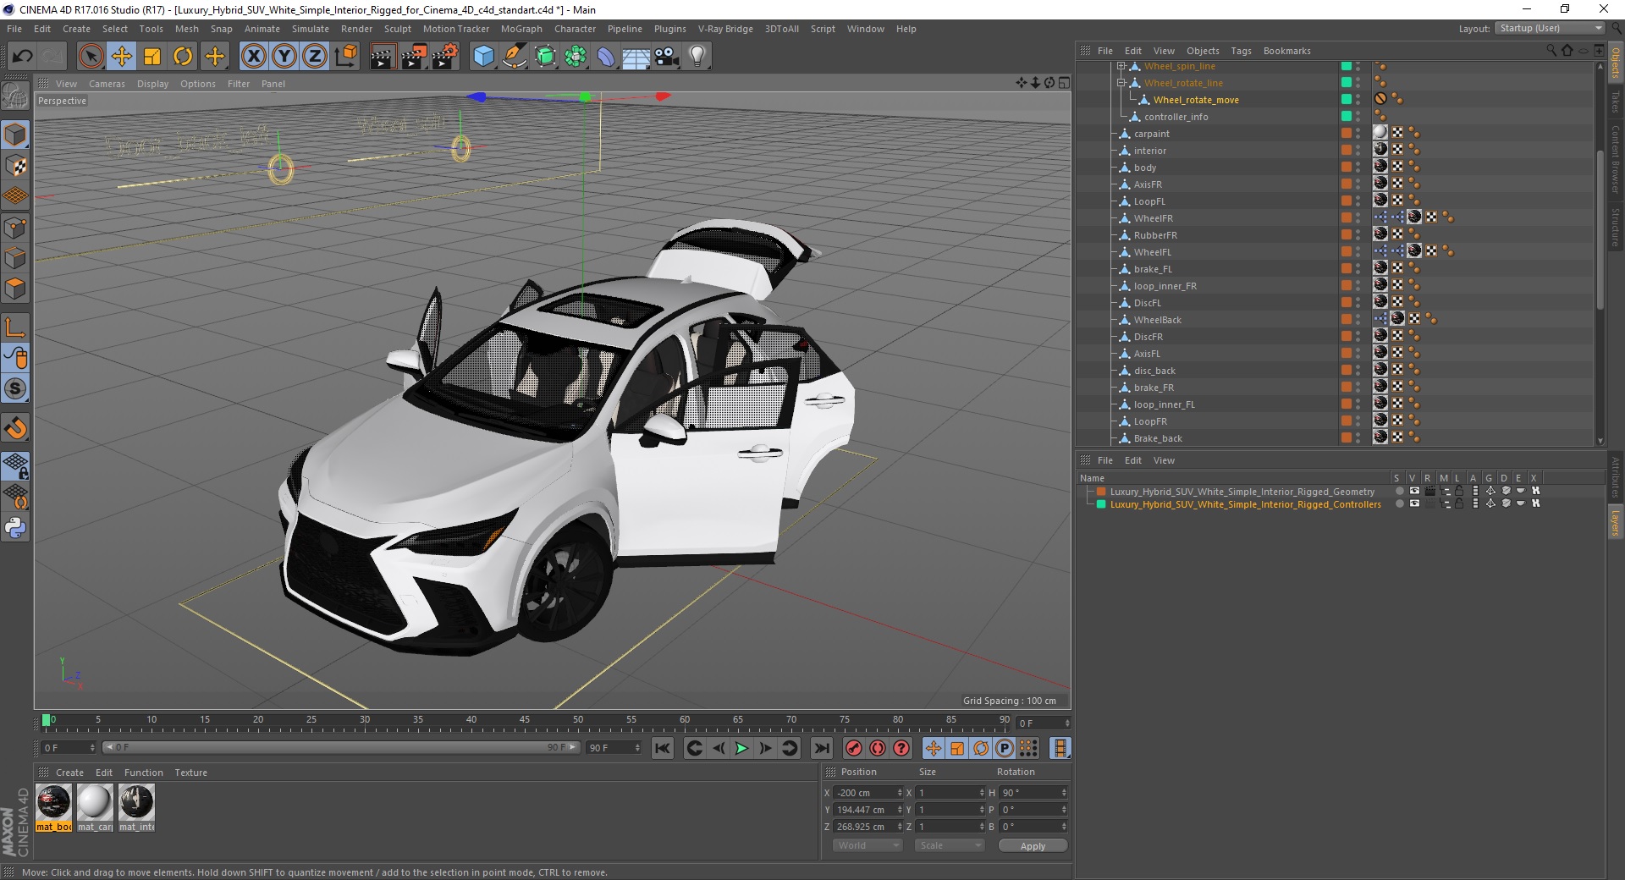
Task: Render the active view clapperboard icon
Action: click(383, 57)
